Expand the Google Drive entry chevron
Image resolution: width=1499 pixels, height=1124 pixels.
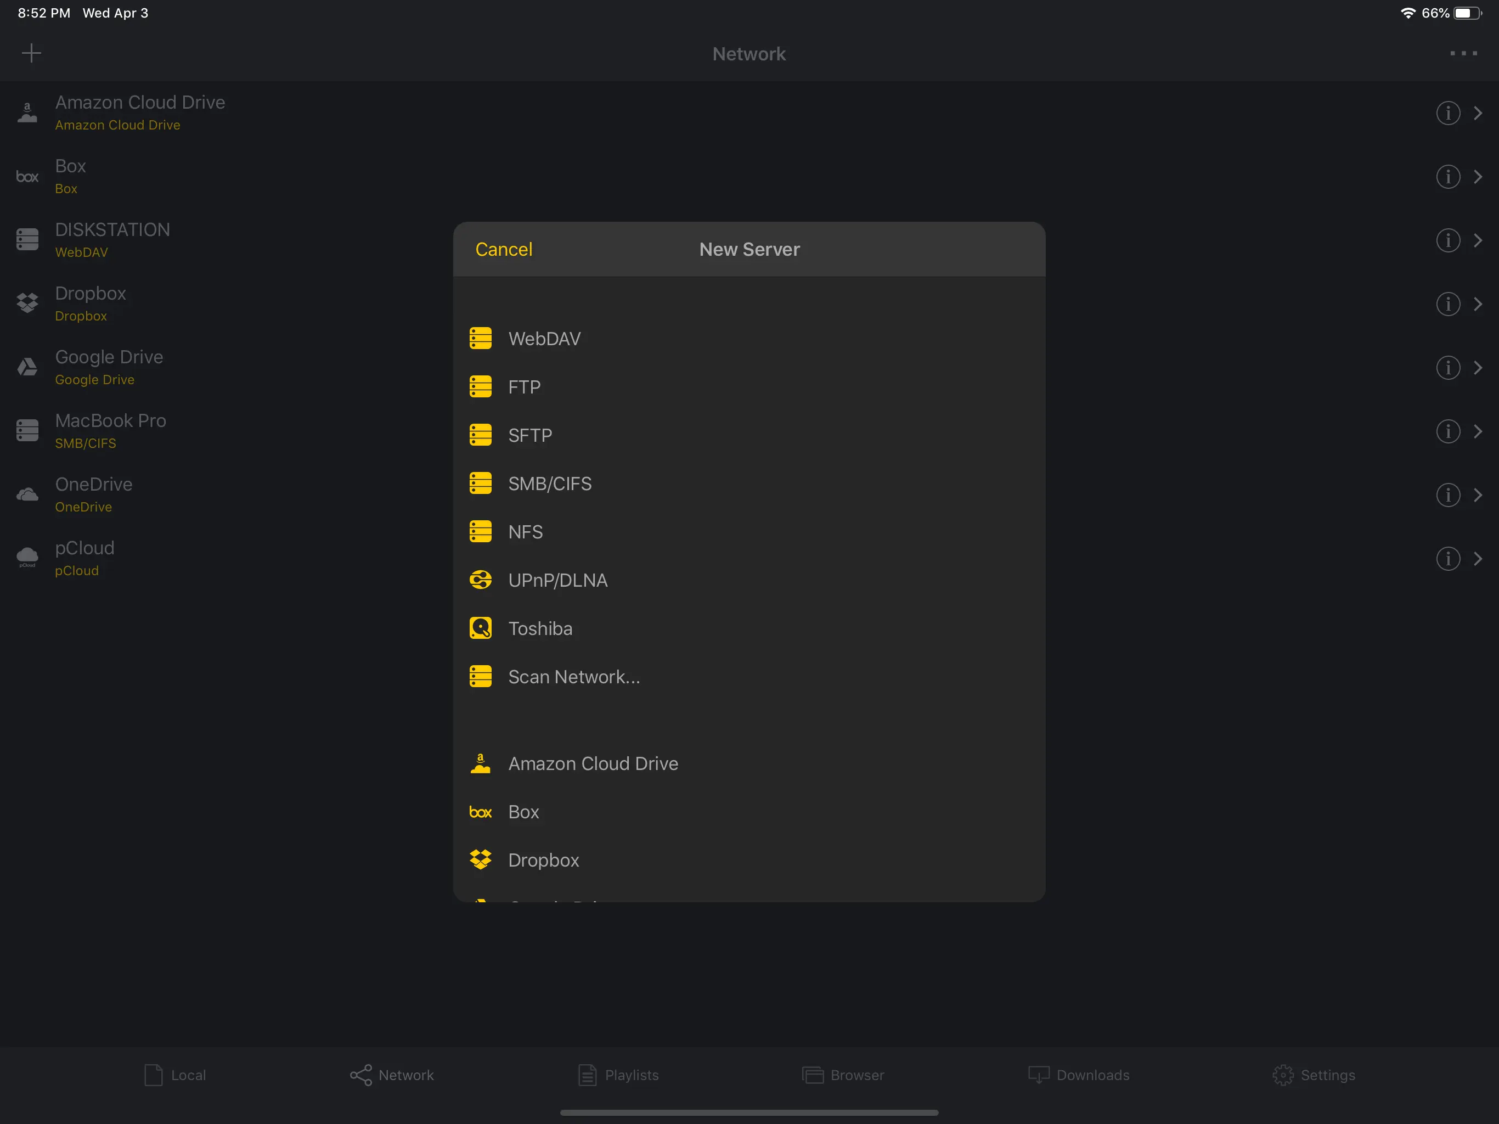point(1478,367)
